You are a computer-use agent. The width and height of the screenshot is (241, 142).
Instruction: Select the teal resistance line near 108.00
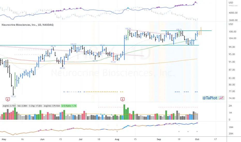tap(186, 31)
